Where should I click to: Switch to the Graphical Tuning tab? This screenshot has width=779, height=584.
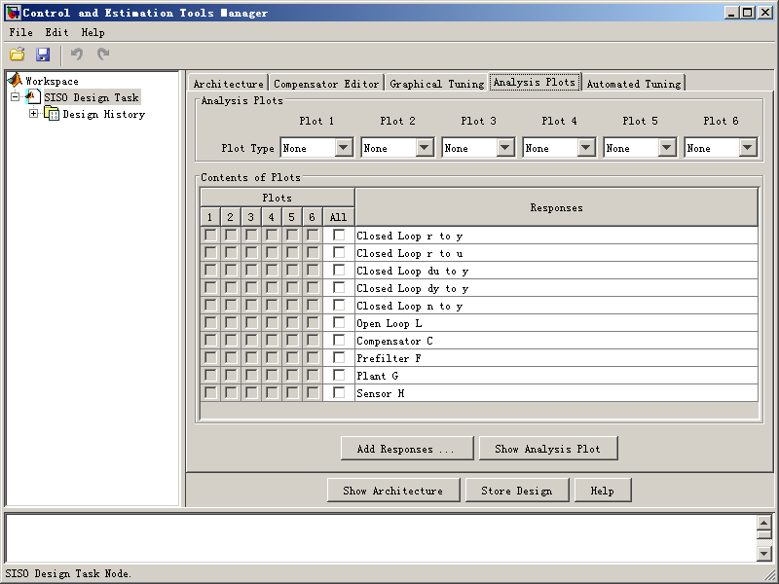(x=436, y=84)
